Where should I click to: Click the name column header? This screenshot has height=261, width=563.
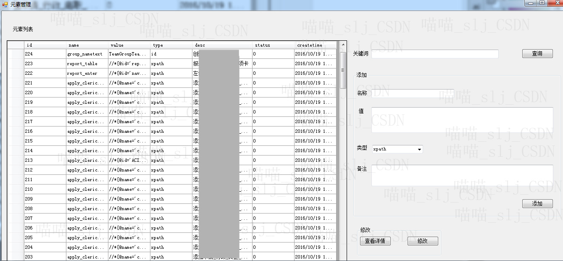87,45
